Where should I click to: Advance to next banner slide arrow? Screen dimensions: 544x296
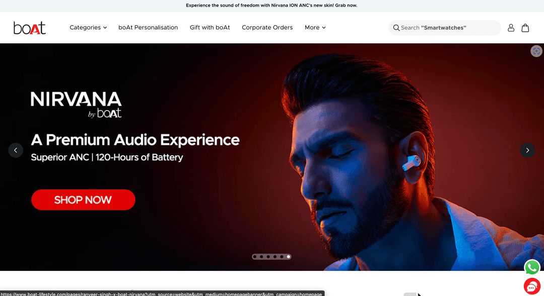[x=527, y=150]
